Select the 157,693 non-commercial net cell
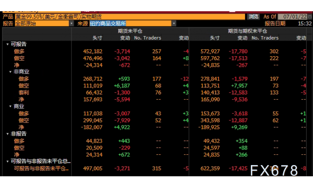The image size is (313, 188). point(93,100)
